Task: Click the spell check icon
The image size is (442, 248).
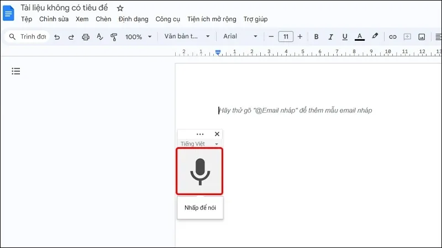Action: pyautogui.click(x=100, y=37)
